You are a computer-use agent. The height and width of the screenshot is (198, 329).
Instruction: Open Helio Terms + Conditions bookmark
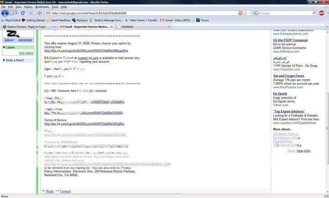click(142, 20)
